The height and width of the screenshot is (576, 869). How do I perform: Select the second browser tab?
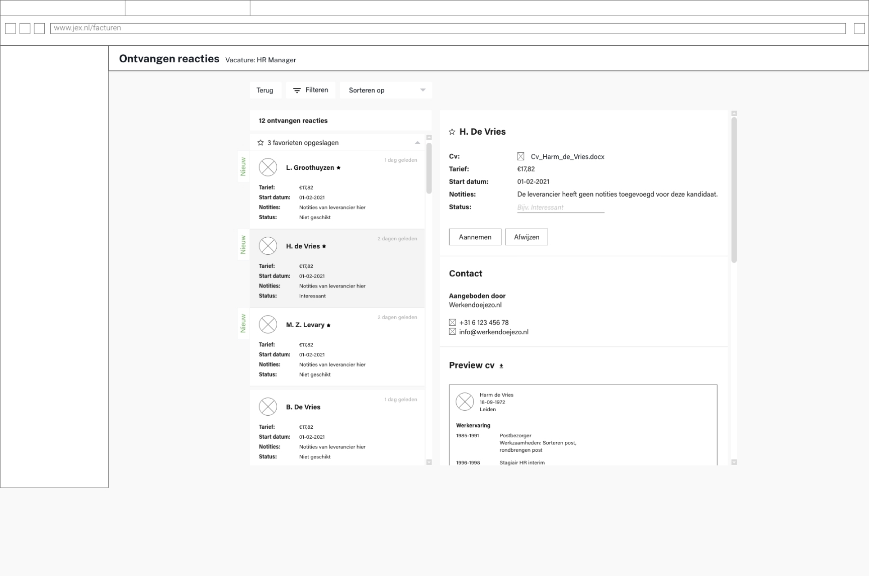(x=188, y=8)
